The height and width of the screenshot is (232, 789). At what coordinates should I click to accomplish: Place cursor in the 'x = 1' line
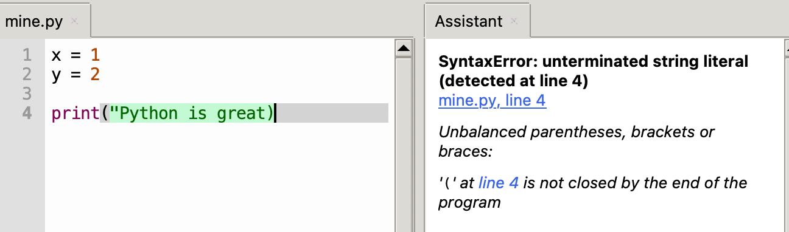pyautogui.click(x=75, y=55)
